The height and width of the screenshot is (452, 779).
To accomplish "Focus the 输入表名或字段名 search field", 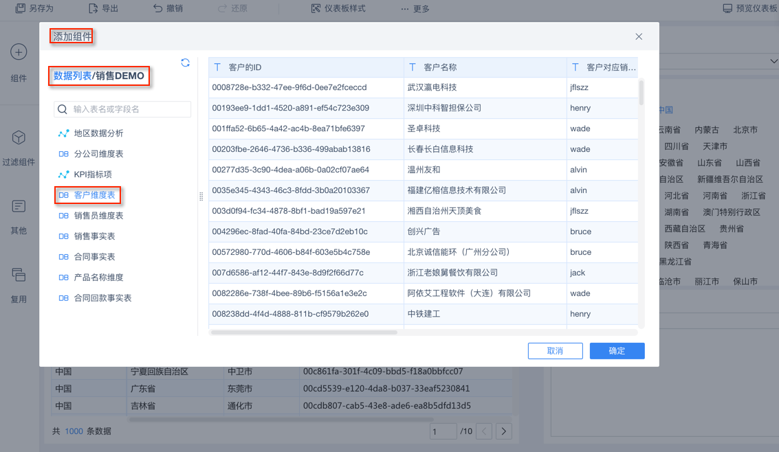I will pos(122,109).
